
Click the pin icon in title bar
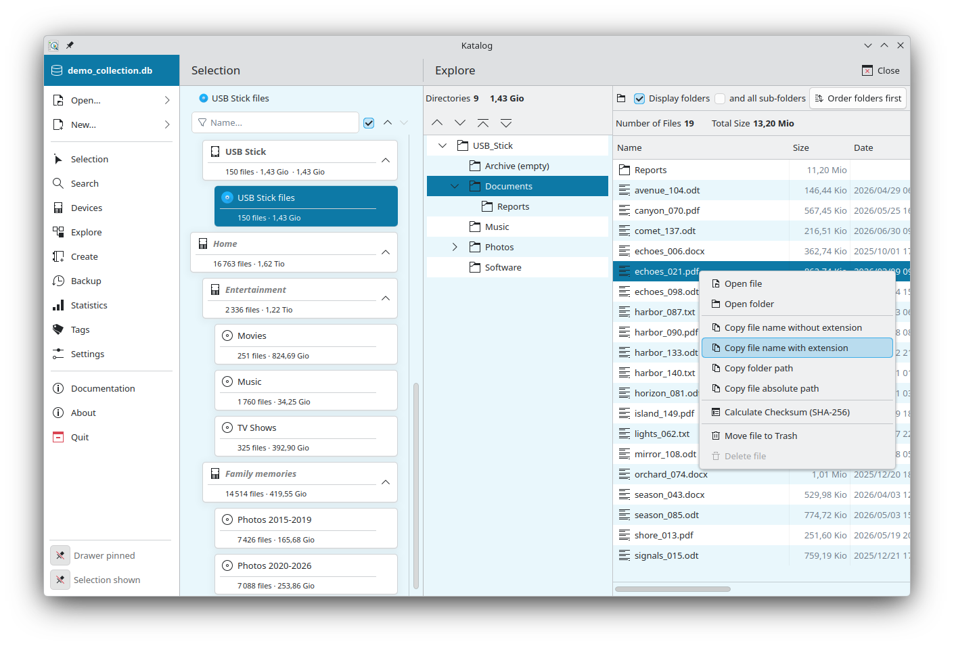tap(70, 45)
